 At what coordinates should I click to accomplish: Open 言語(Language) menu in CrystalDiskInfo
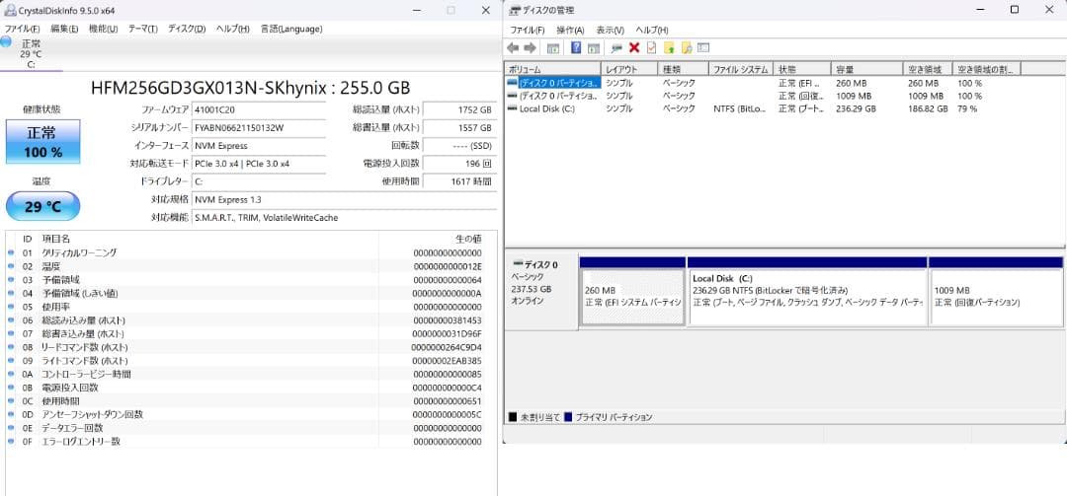[x=291, y=29]
